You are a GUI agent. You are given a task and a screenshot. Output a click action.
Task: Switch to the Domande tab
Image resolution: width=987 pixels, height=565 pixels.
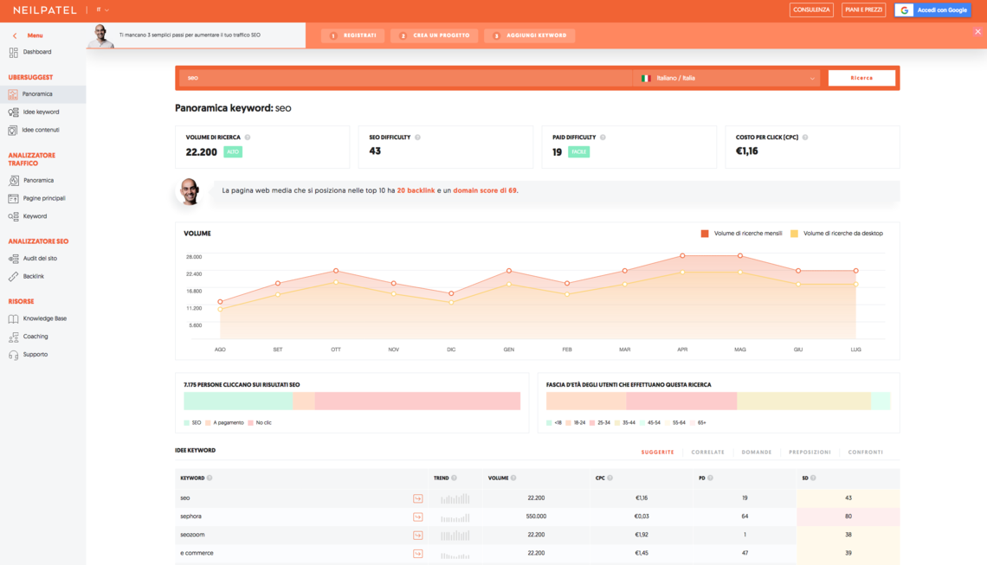(x=757, y=453)
